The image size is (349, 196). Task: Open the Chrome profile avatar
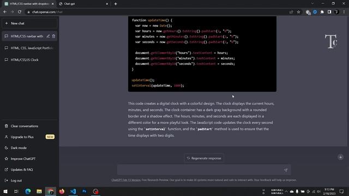point(337,12)
